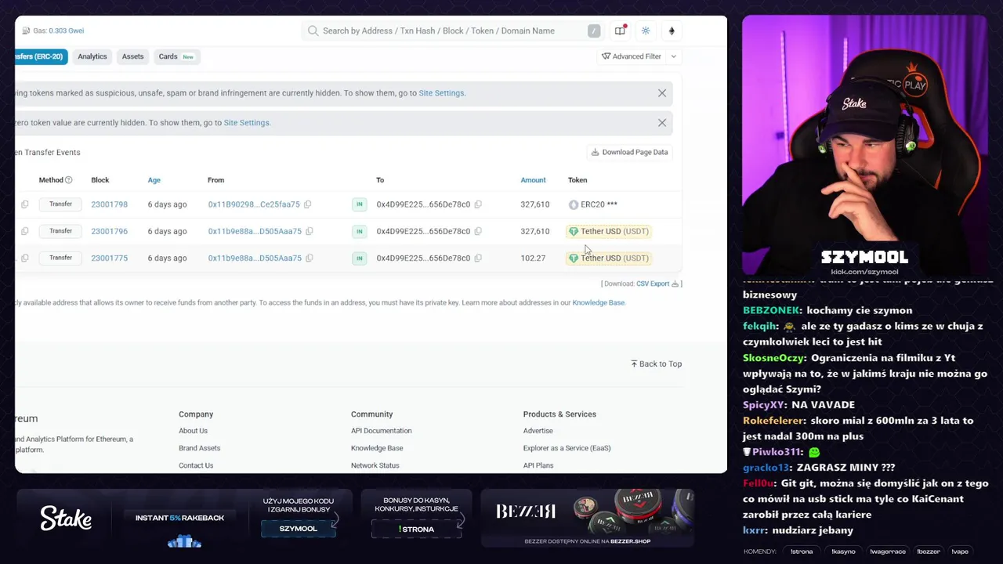Click the Method column help icon
The height and width of the screenshot is (564, 1003).
(x=68, y=180)
